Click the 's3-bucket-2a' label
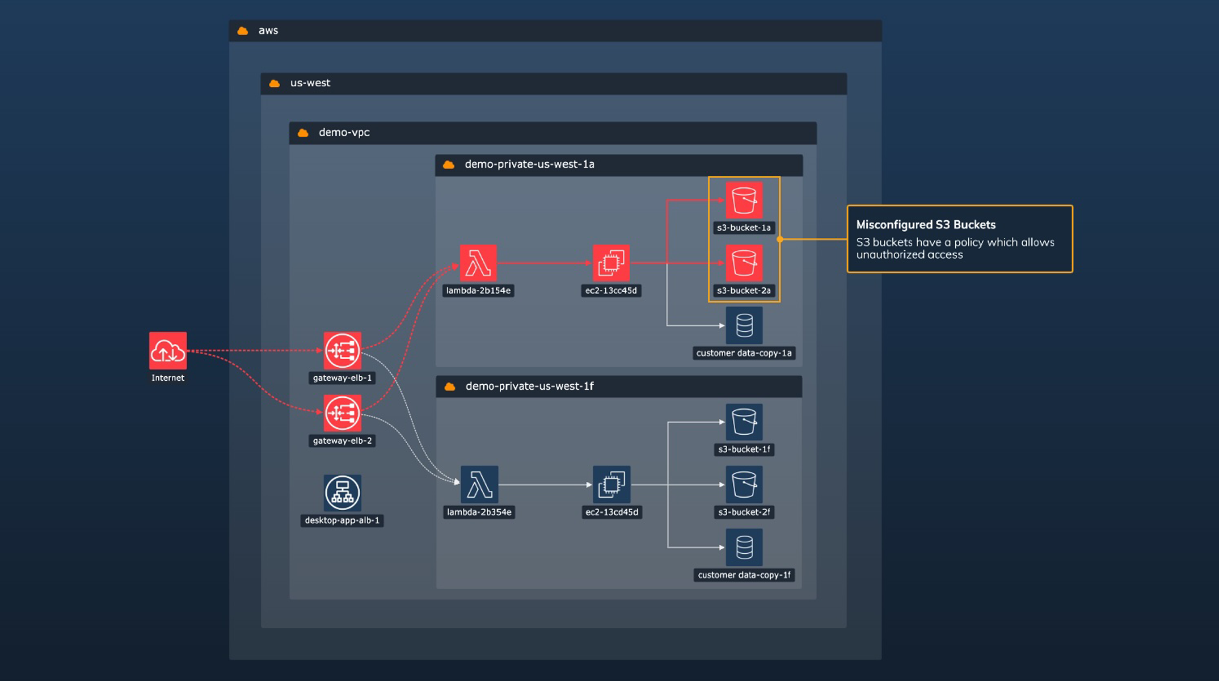Screen dimensions: 1219x681 tap(744, 291)
